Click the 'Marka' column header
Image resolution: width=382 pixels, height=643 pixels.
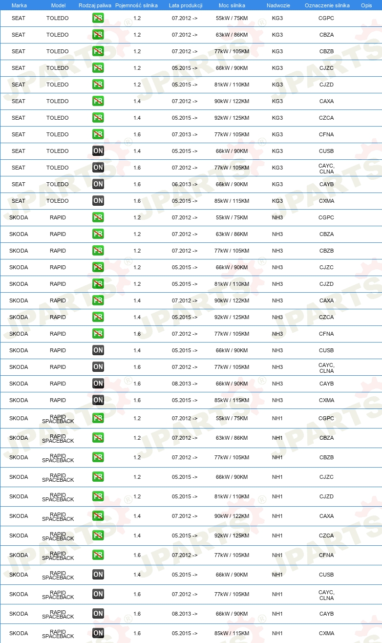[19, 5]
